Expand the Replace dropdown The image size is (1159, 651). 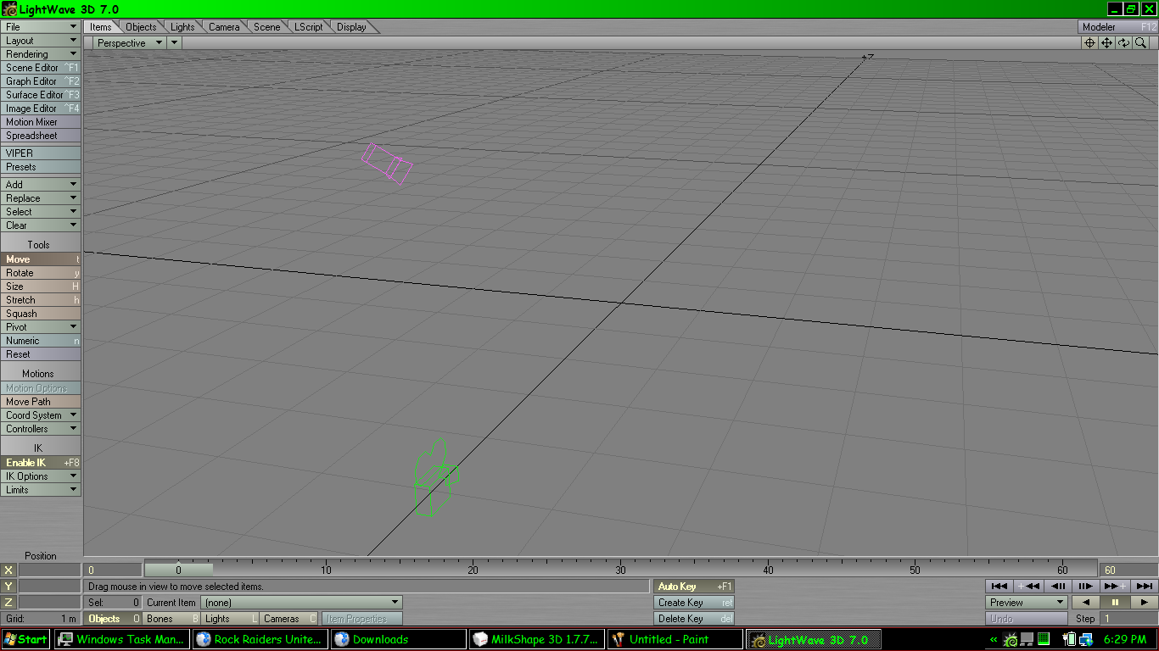coord(41,198)
